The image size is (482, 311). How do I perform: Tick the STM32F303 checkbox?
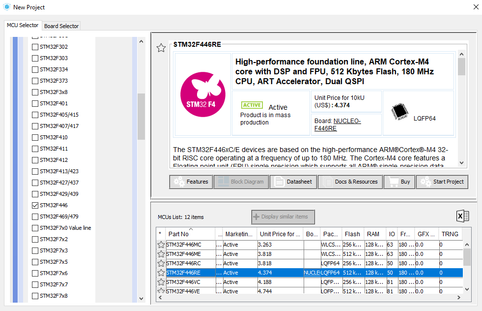(x=35, y=58)
